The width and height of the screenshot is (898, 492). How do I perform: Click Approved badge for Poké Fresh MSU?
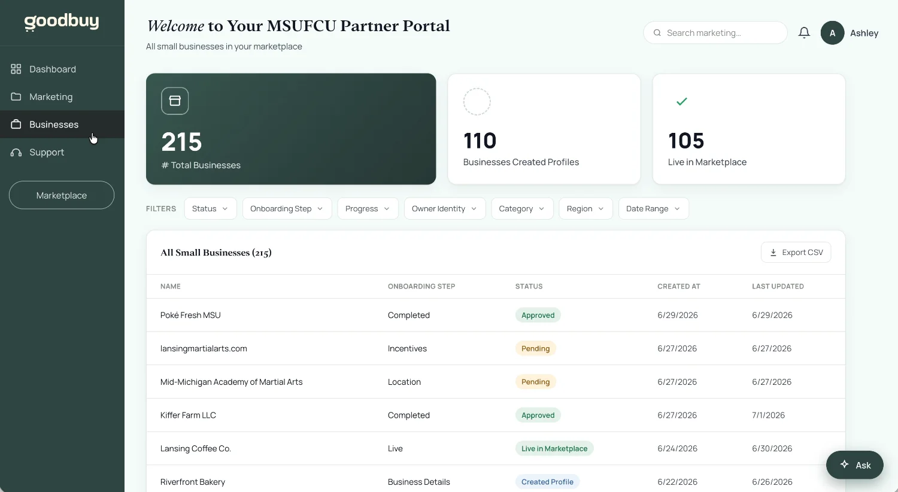538,315
